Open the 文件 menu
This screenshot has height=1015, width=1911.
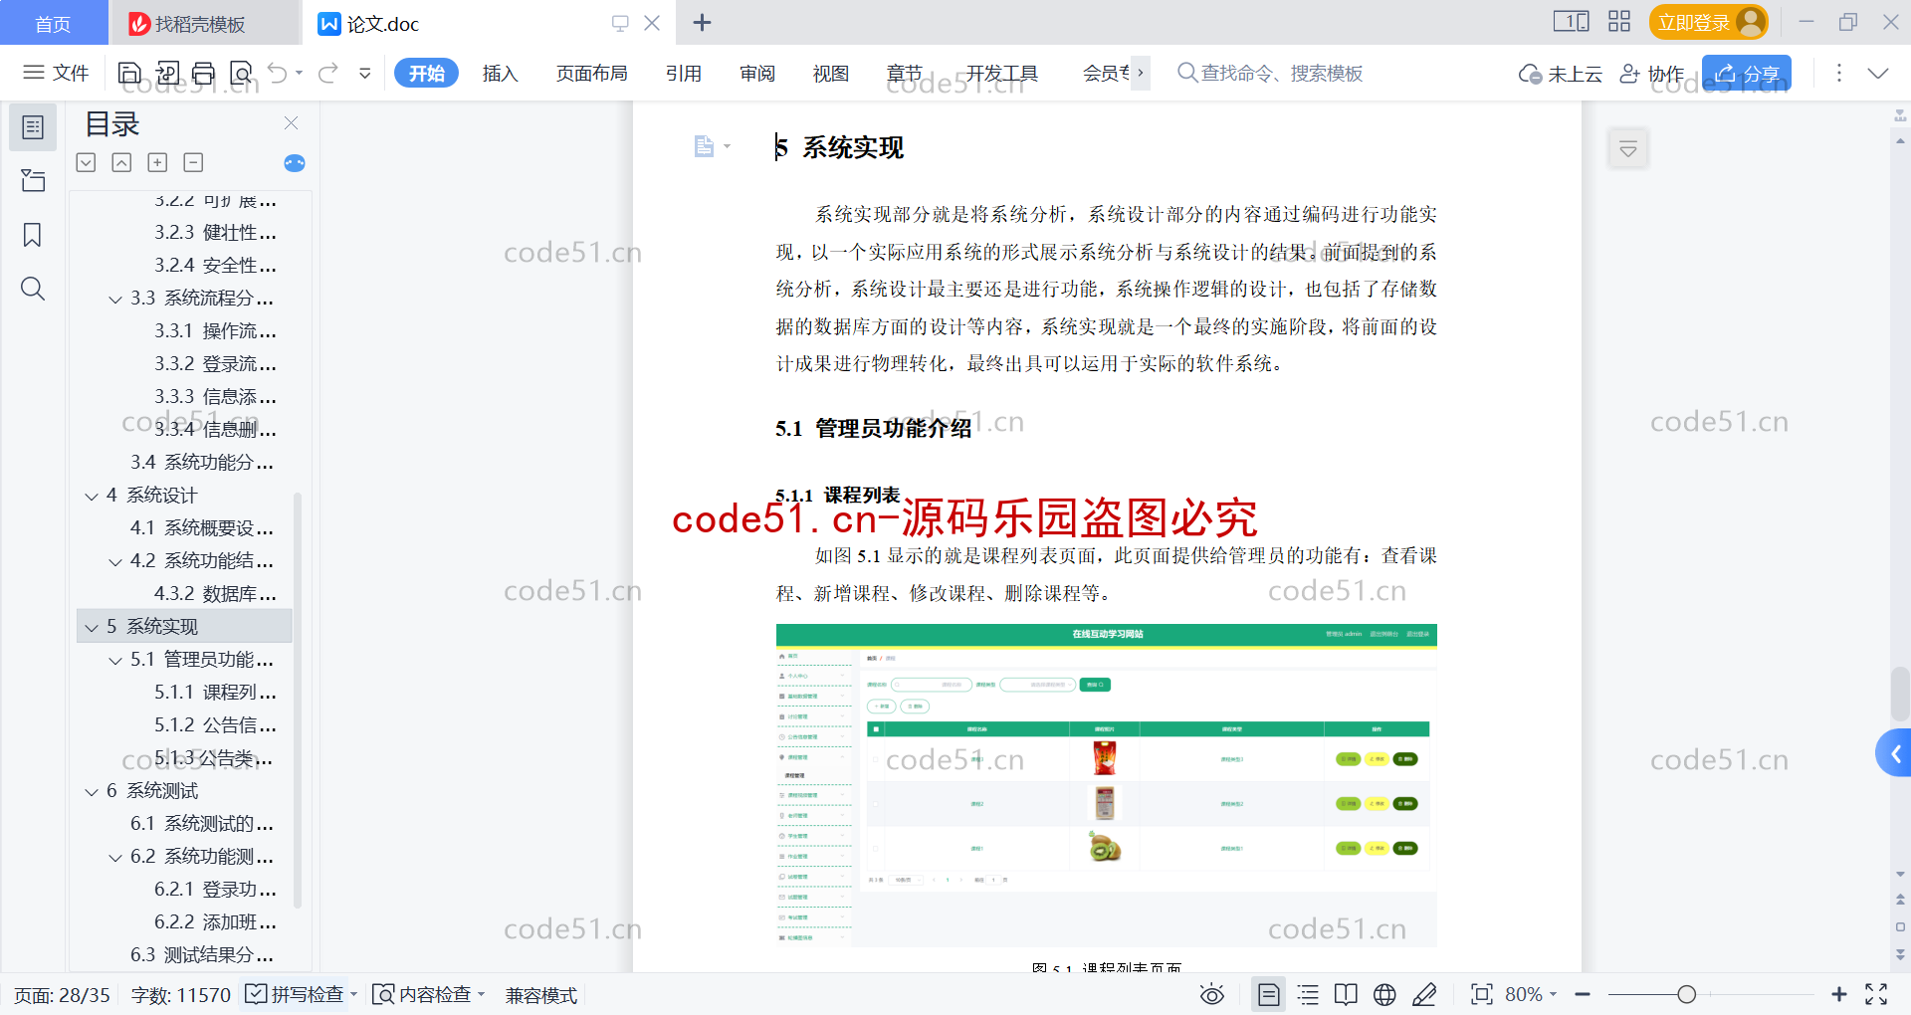(57, 73)
